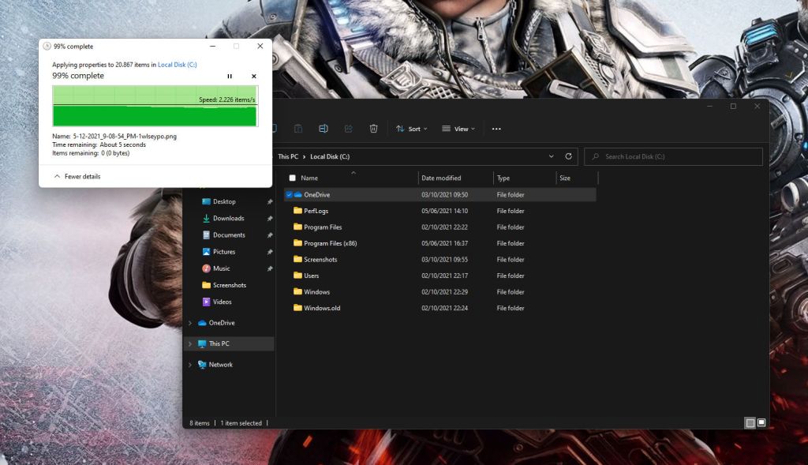Tick the select-all checkbox beside Name header
Image resolution: width=808 pixels, height=465 pixels.
point(293,178)
